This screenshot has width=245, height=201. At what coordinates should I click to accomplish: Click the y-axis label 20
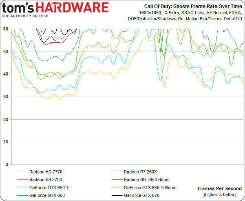pos(6,119)
